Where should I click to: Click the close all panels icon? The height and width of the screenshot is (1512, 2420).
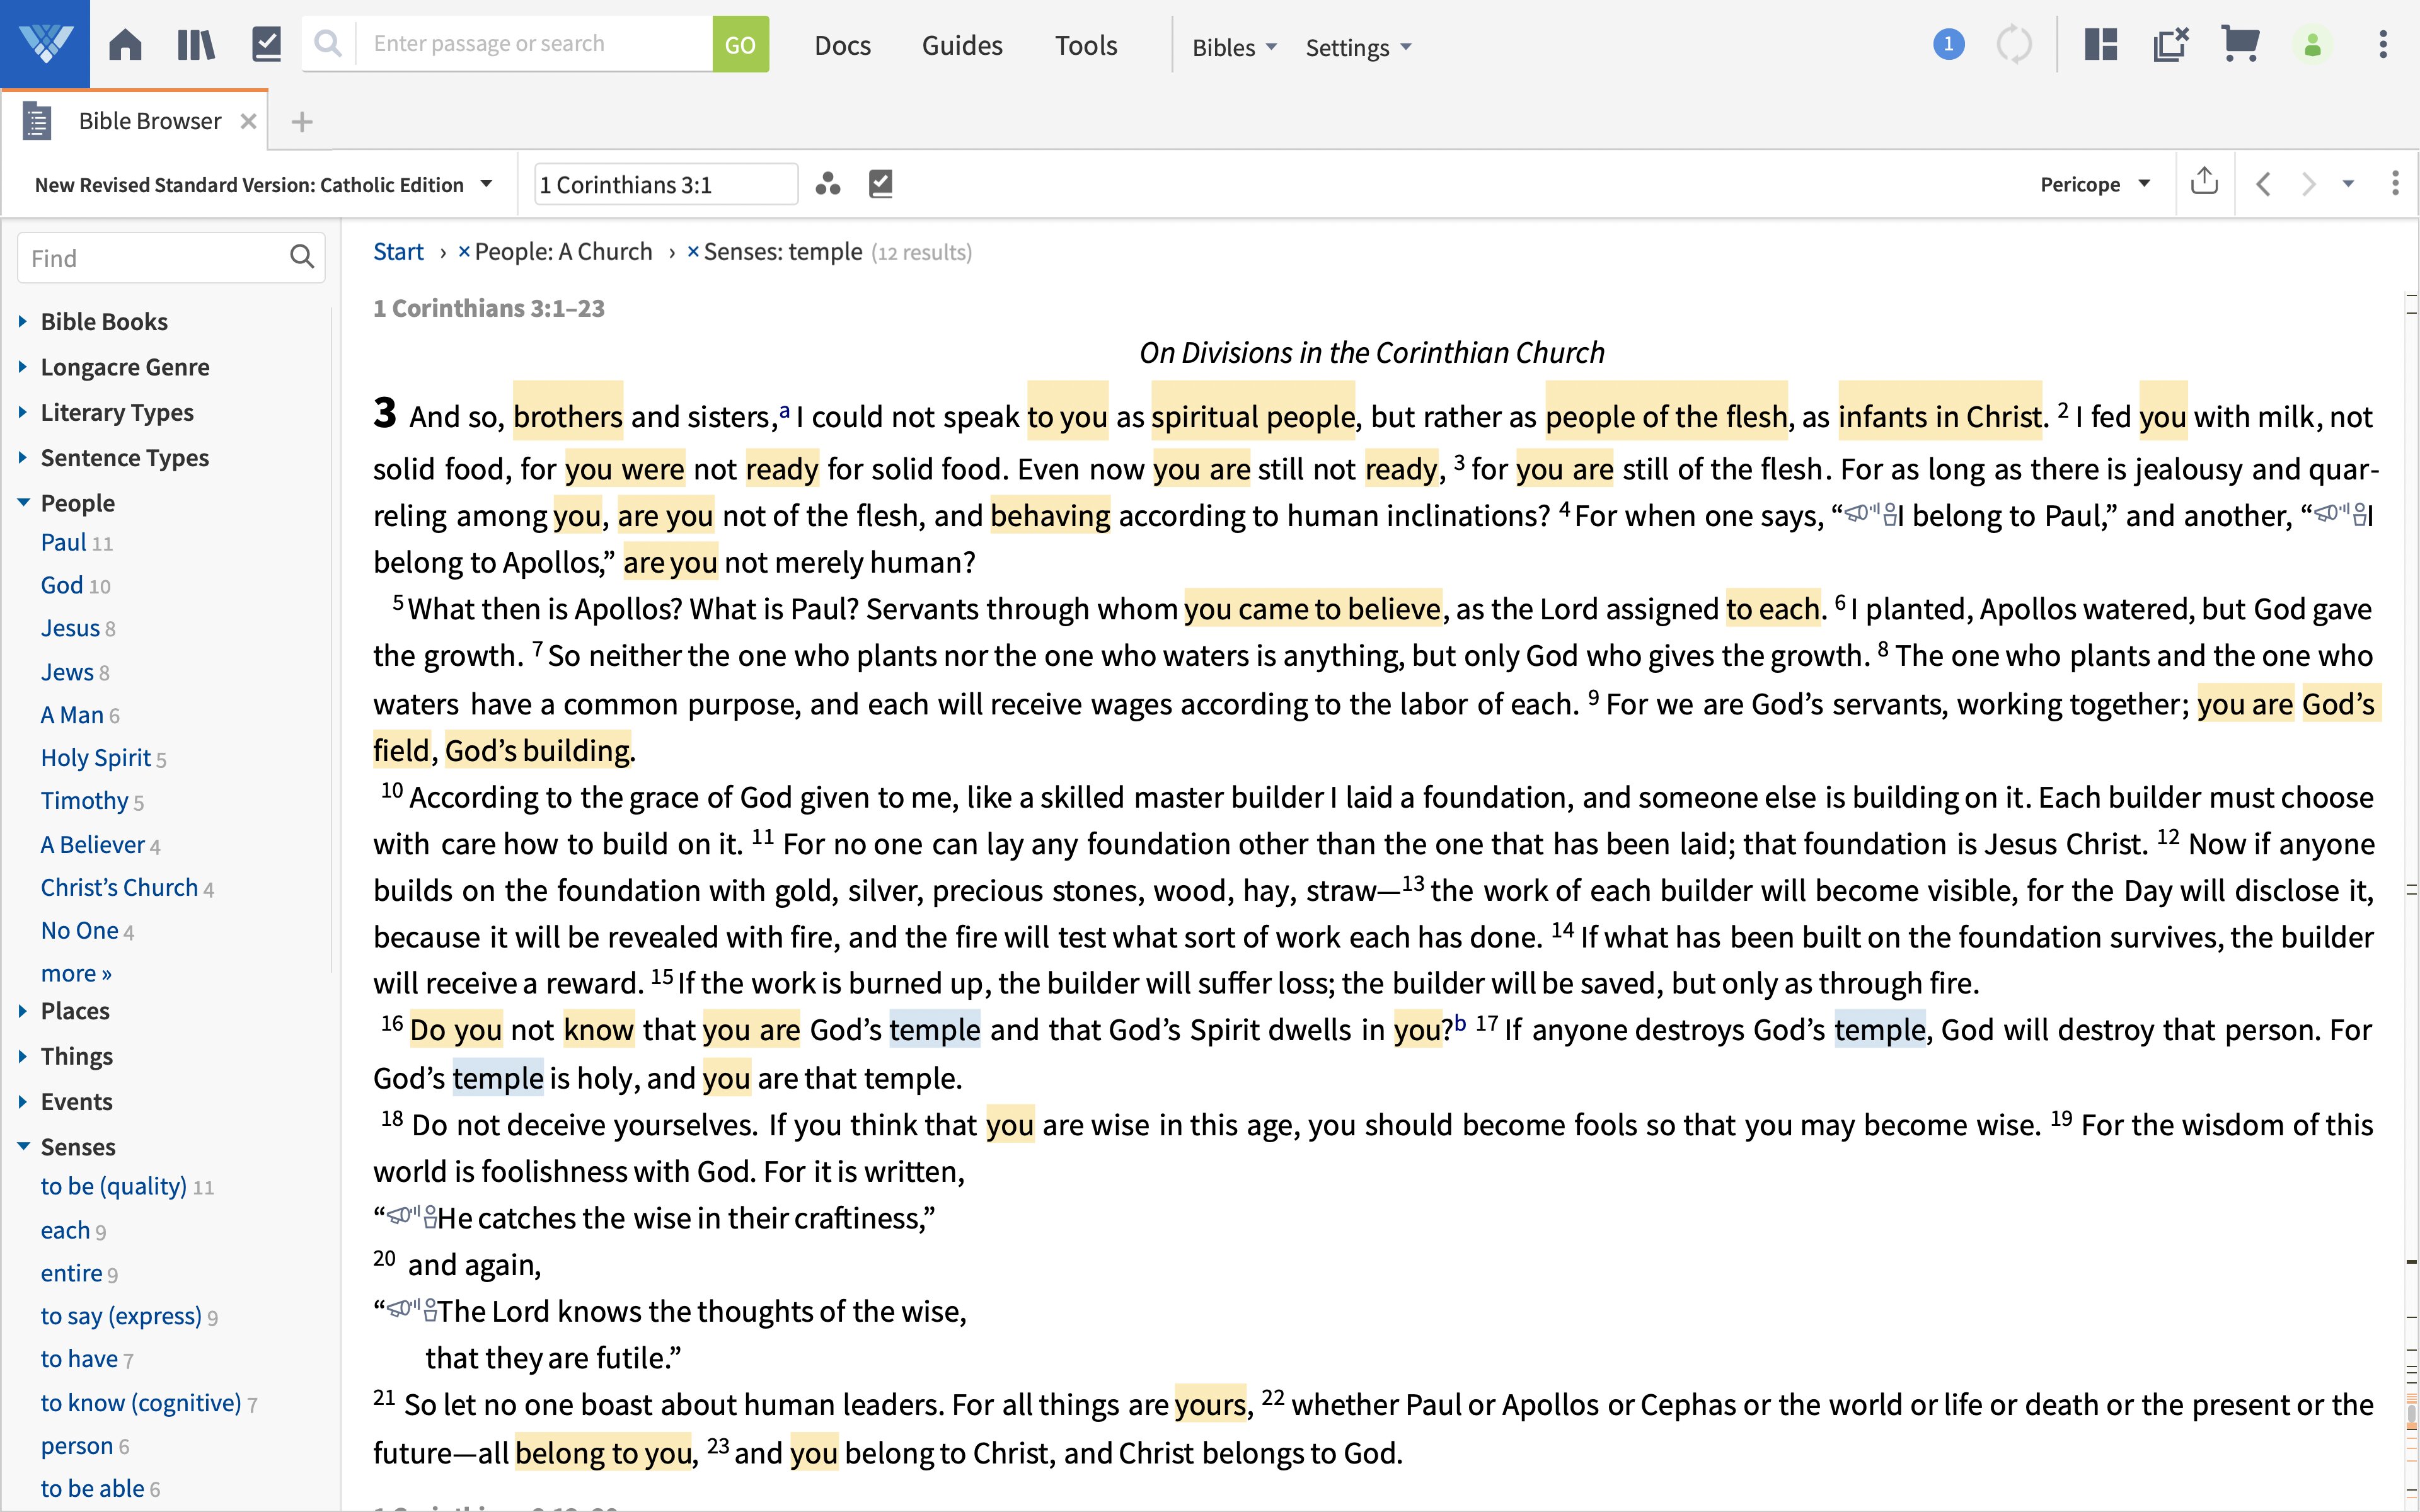[x=2171, y=44]
